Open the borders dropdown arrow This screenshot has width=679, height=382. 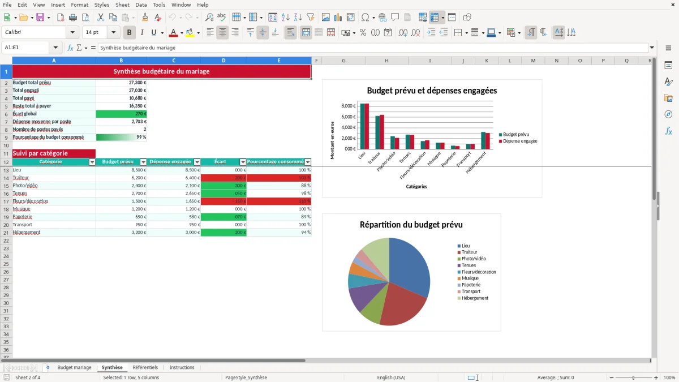tap(467, 33)
